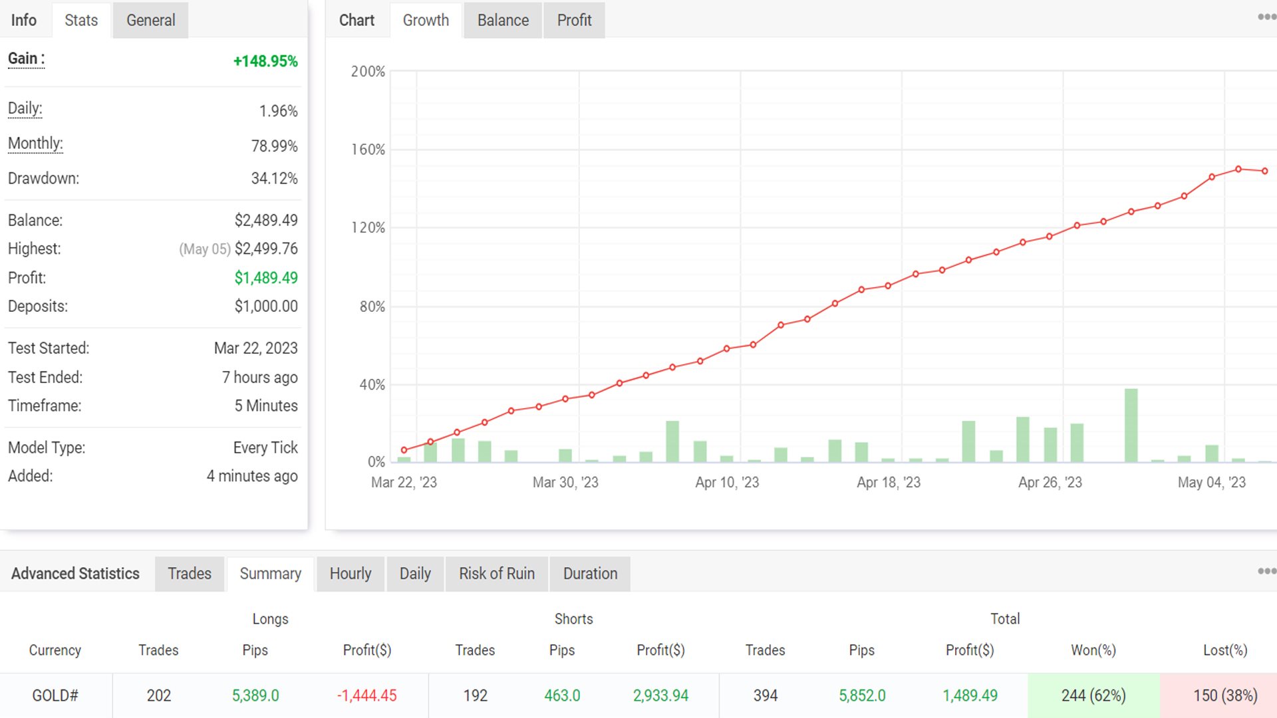The height and width of the screenshot is (718, 1277).
Task: Click the 202 long trades cell
Action: pyautogui.click(x=159, y=696)
